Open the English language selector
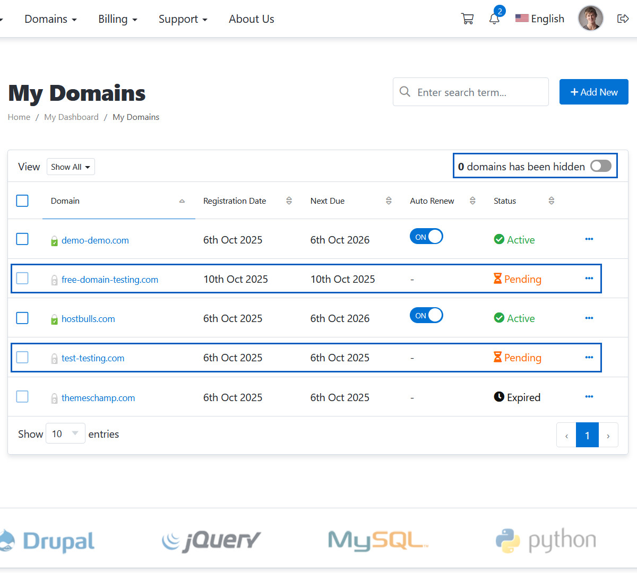 tap(540, 19)
